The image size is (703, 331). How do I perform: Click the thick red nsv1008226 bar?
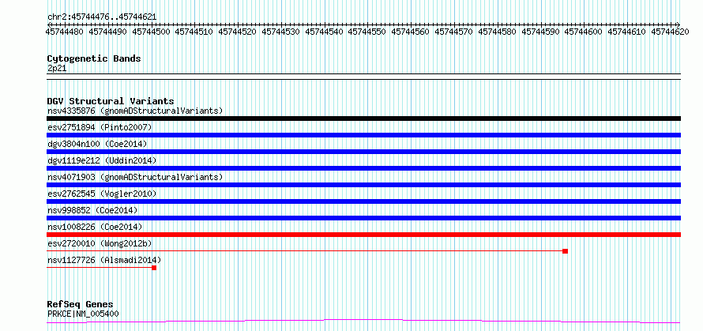pos(363,235)
